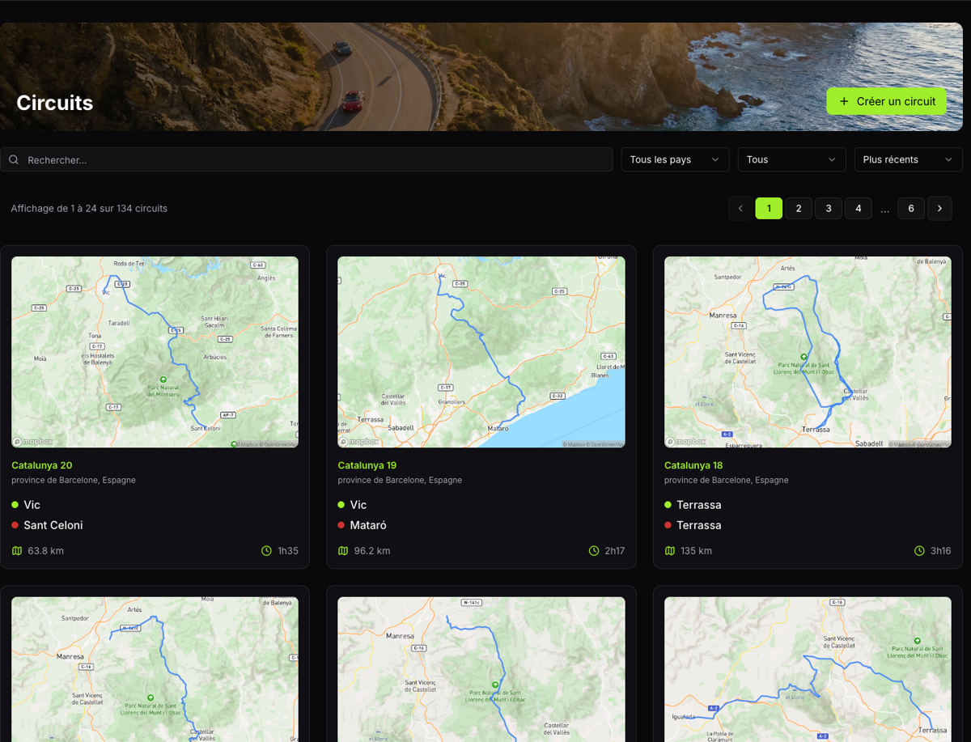This screenshot has height=742, width=971.
Task: Go to next page with right chevron
Action: coord(939,208)
